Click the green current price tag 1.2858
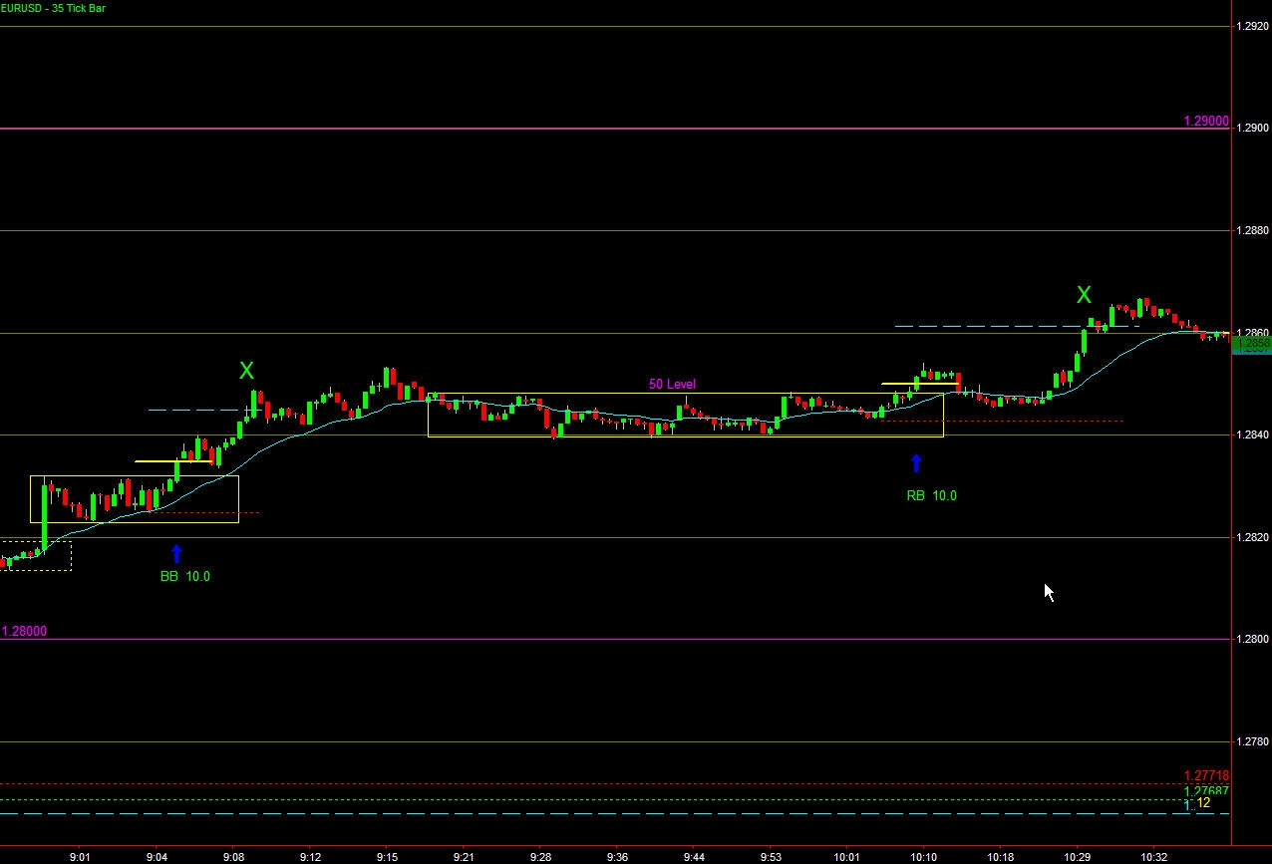 click(x=1252, y=345)
